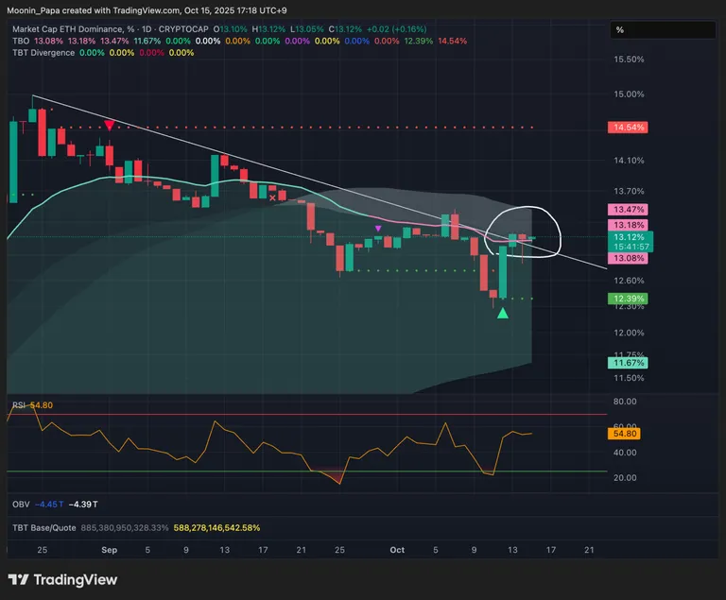The height and width of the screenshot is (600, 726).
Task: Click the small magenta triangle marker
Action: (379, 228)
